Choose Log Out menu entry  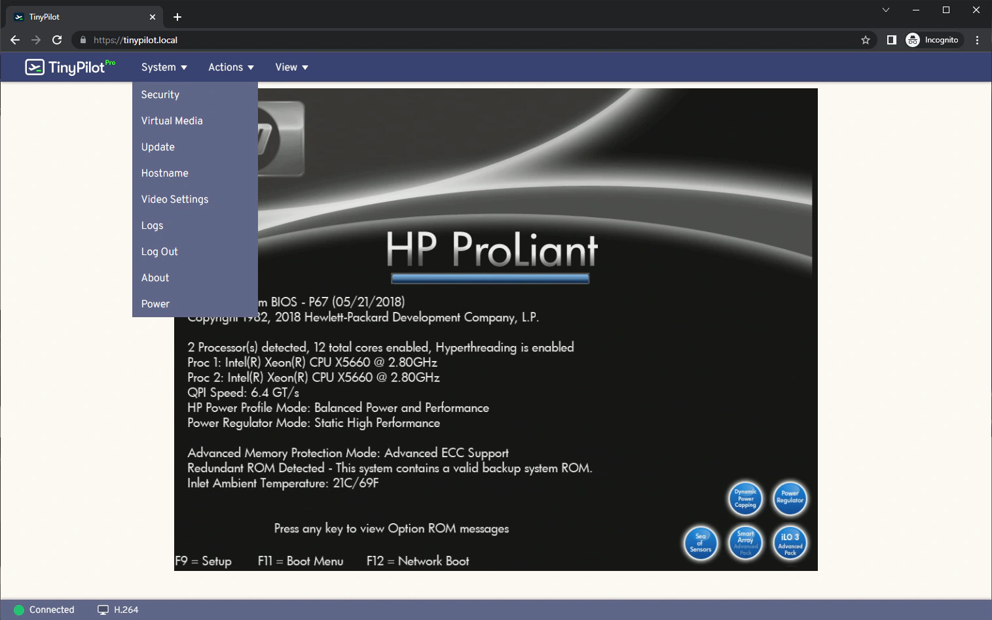point(195,252)
